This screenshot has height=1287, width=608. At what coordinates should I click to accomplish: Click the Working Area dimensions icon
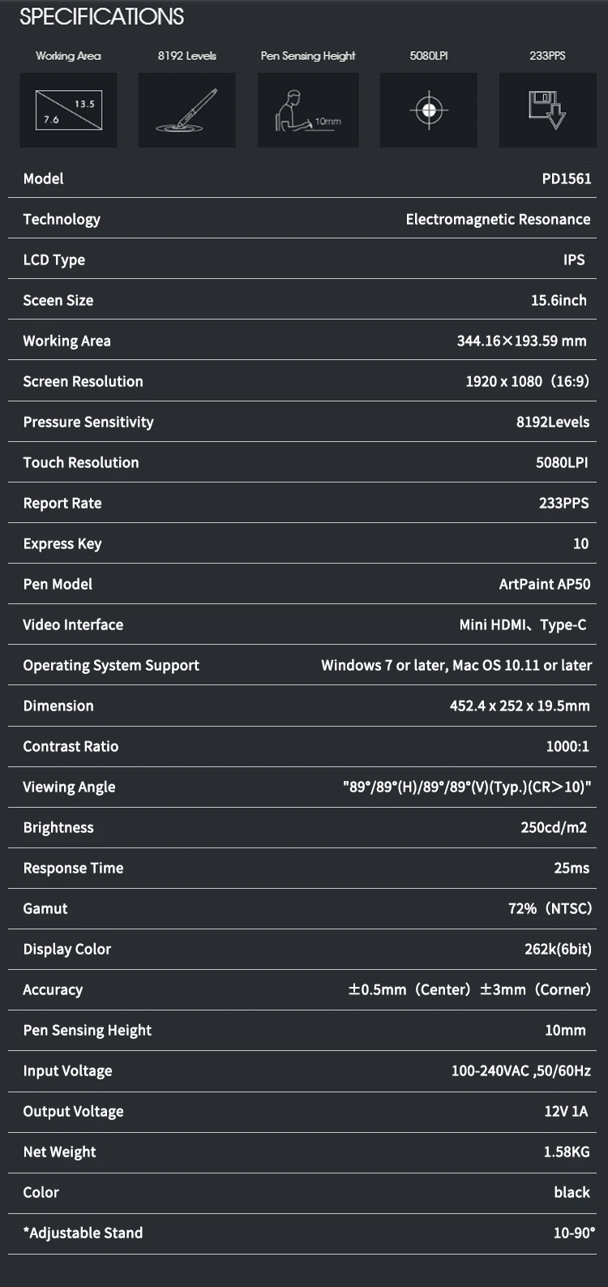[x=68, y=110]
